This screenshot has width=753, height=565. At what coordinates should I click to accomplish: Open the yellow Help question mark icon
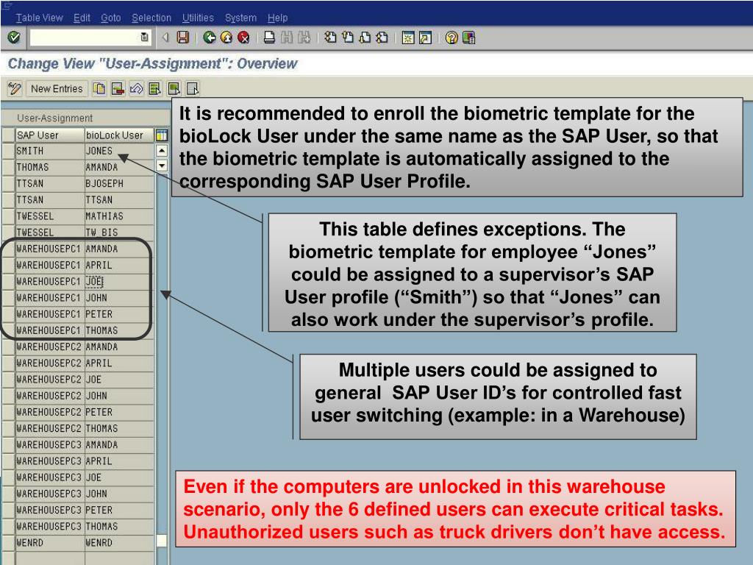pyautogui.click(x=452, y=38)
